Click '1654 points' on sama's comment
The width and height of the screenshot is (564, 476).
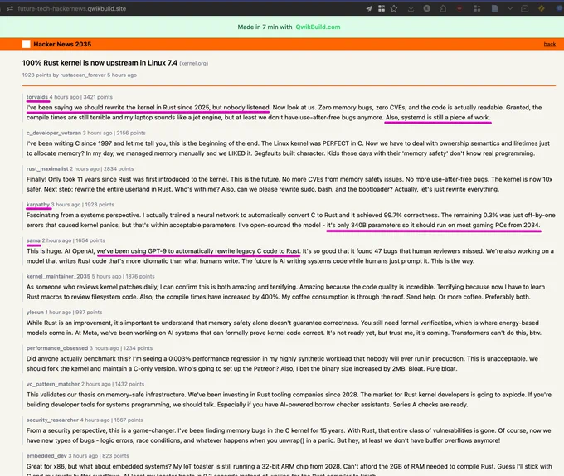pos(90,240)
